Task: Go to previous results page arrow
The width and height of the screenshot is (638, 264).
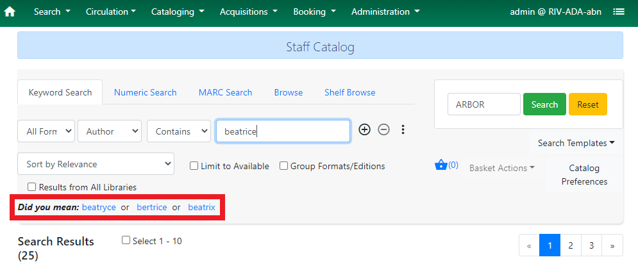Action: click(x=529, y=245)
